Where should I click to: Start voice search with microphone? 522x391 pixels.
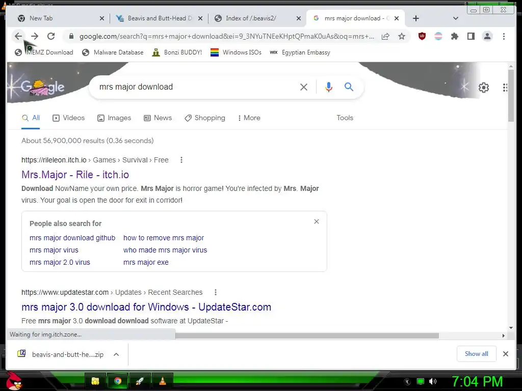tap(329, 87)
